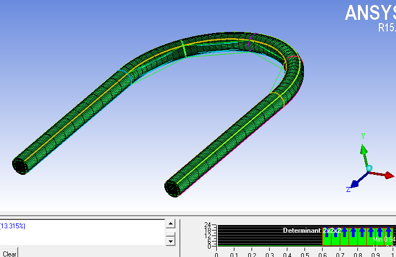This screenshot has width=396, height=257.
Task: Select the histogram bar from 0.9 to 0.95
Action: click(x=380, y=237)
